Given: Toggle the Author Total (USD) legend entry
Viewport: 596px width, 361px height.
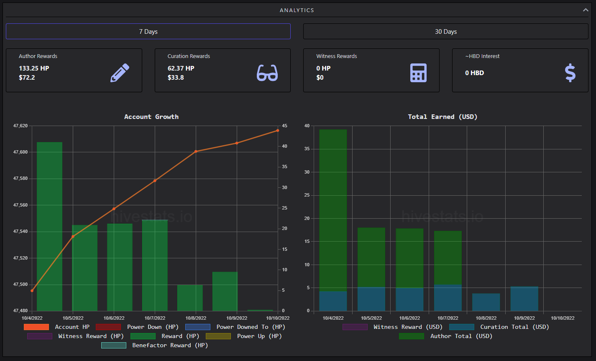Looking at the screenshot, I should tap(446, 336).
